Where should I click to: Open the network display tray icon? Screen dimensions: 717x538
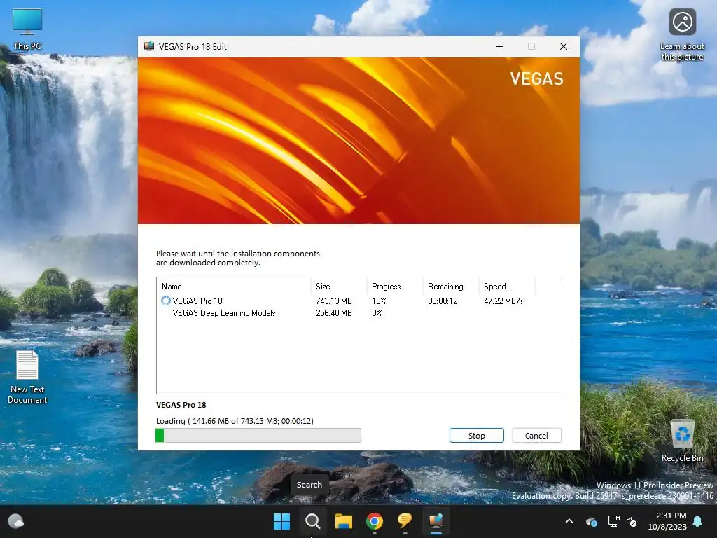[613, 521]
